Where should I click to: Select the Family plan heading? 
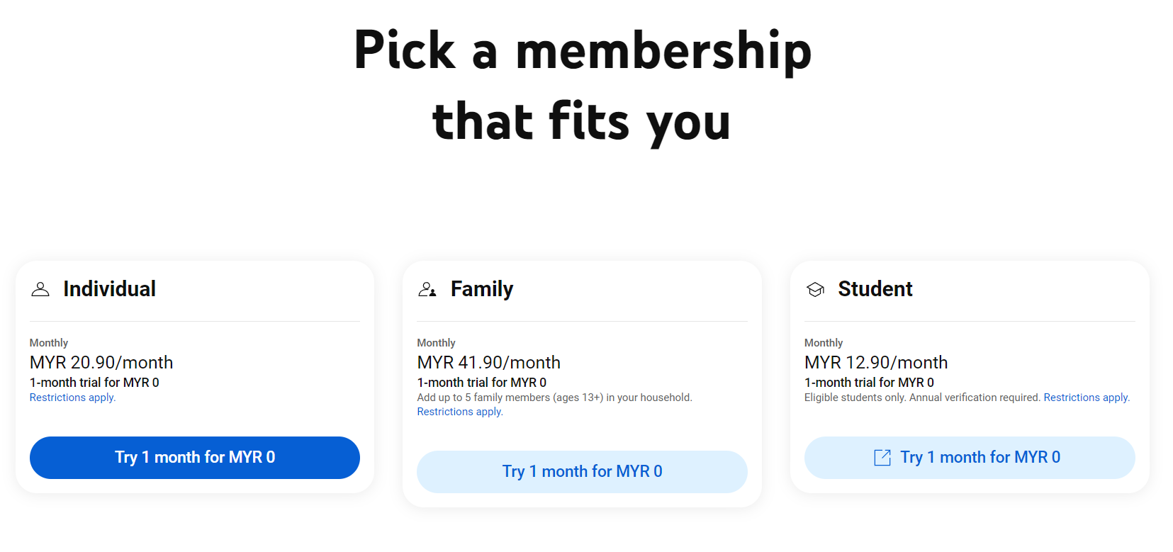(x=482, y=289)
